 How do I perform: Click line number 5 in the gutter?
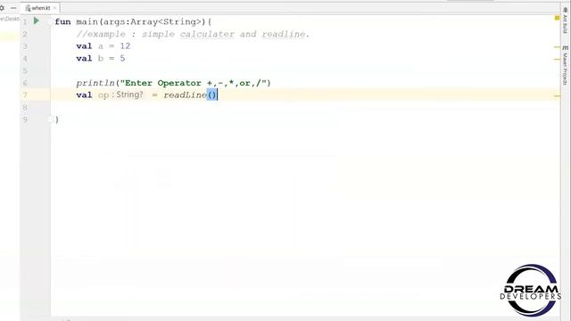pyautogui.click(x=25, y=70)
